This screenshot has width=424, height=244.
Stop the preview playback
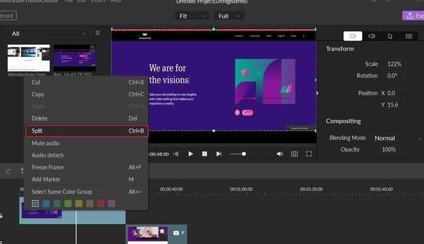pos(204,154)
